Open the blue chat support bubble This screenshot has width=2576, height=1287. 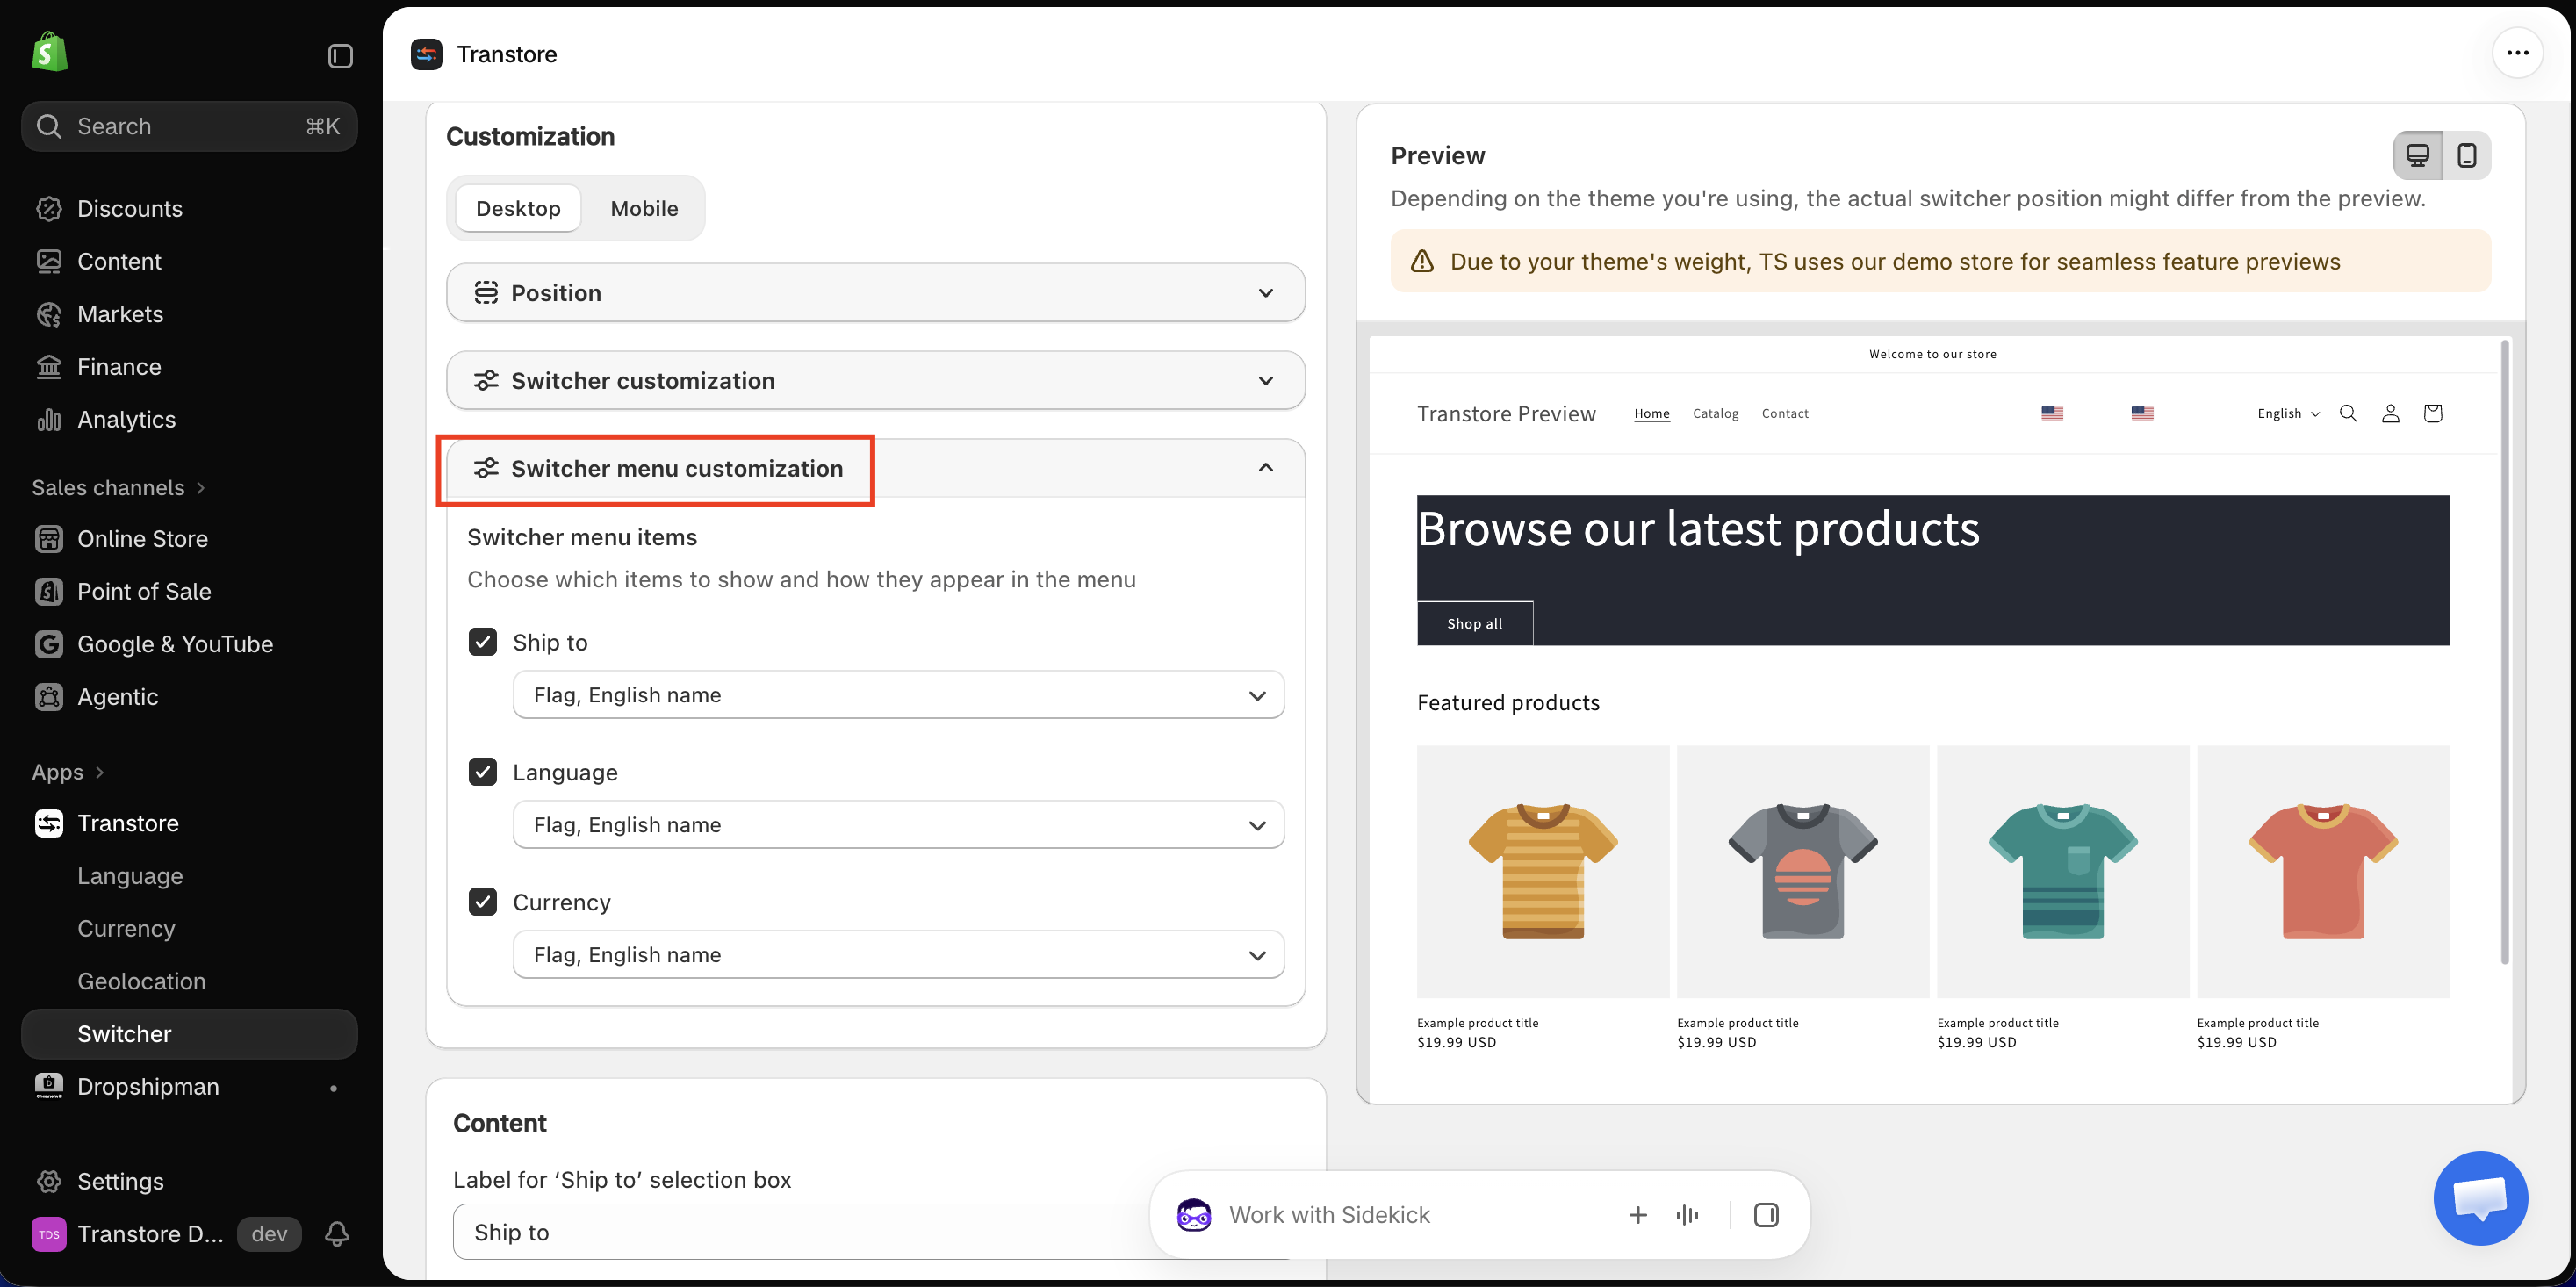click(x=2480, y=1197)
